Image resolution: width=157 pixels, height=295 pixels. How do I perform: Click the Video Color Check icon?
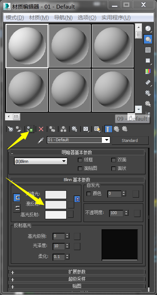click(x=148, y=71)
